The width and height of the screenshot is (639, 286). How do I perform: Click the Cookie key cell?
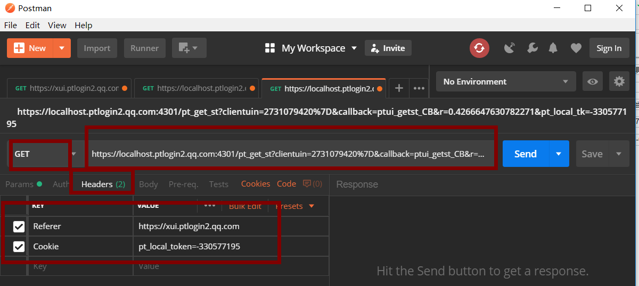point(80,247)
